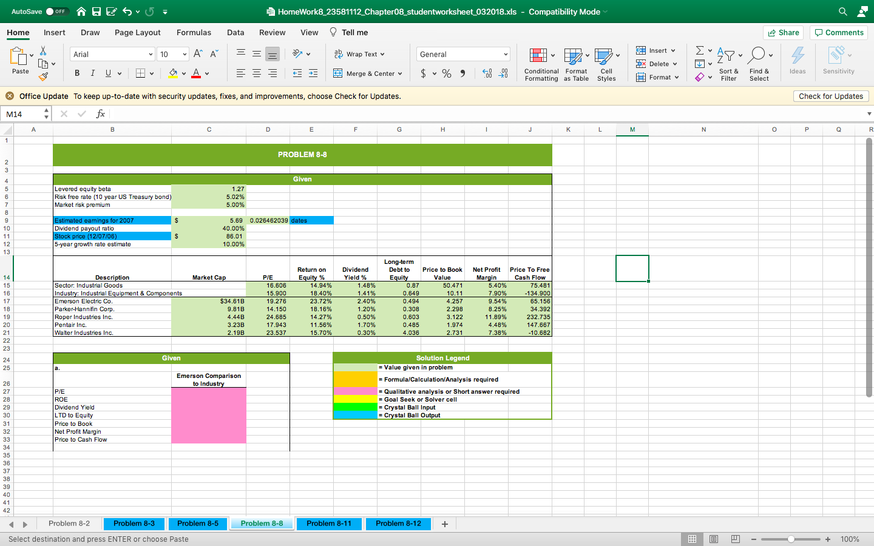The height and width of the screenshot is (546, 874).
Task: Click the Format Painter brush
Action: click(x=43, y=76)
